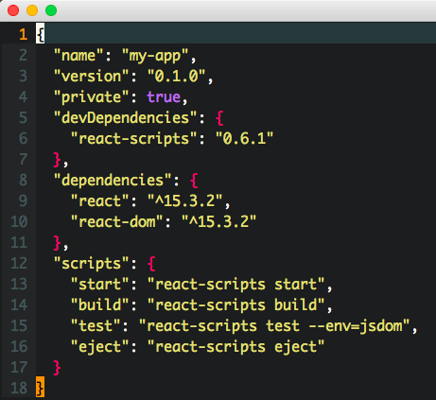Image resolution: width=436 pixels, height=400 pixels.
Task: Click the "scripts" key on line 12
Action: pyautogui.click(x=92, y=264)
